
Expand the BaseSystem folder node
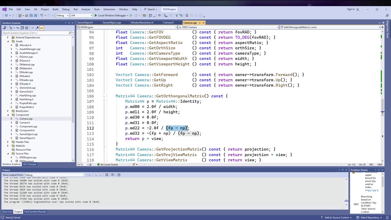pyautogui.click(x=8, y=111)
